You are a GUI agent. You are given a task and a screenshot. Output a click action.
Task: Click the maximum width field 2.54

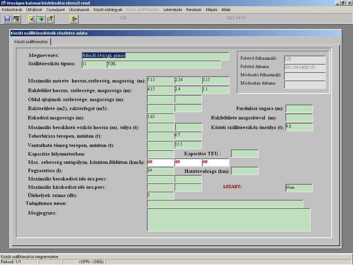point(188,81)
